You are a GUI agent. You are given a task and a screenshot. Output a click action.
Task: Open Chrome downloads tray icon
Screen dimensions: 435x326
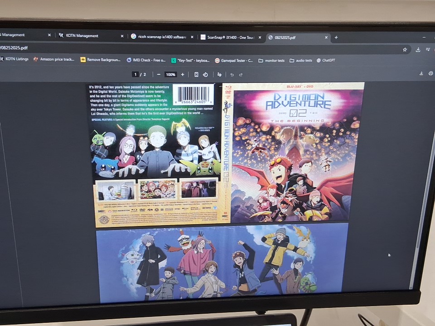pyautogui.click(x=418, y=50)
